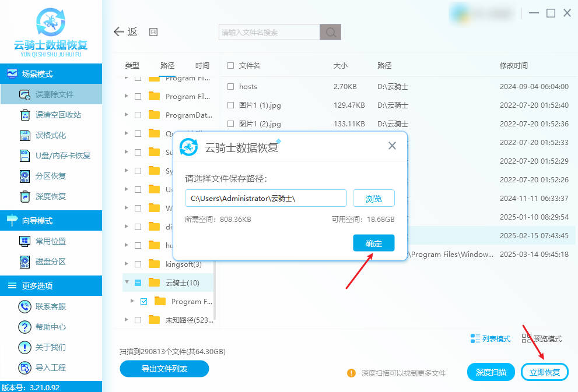Click 浏览 to choose folder

(x=373, y=199)
